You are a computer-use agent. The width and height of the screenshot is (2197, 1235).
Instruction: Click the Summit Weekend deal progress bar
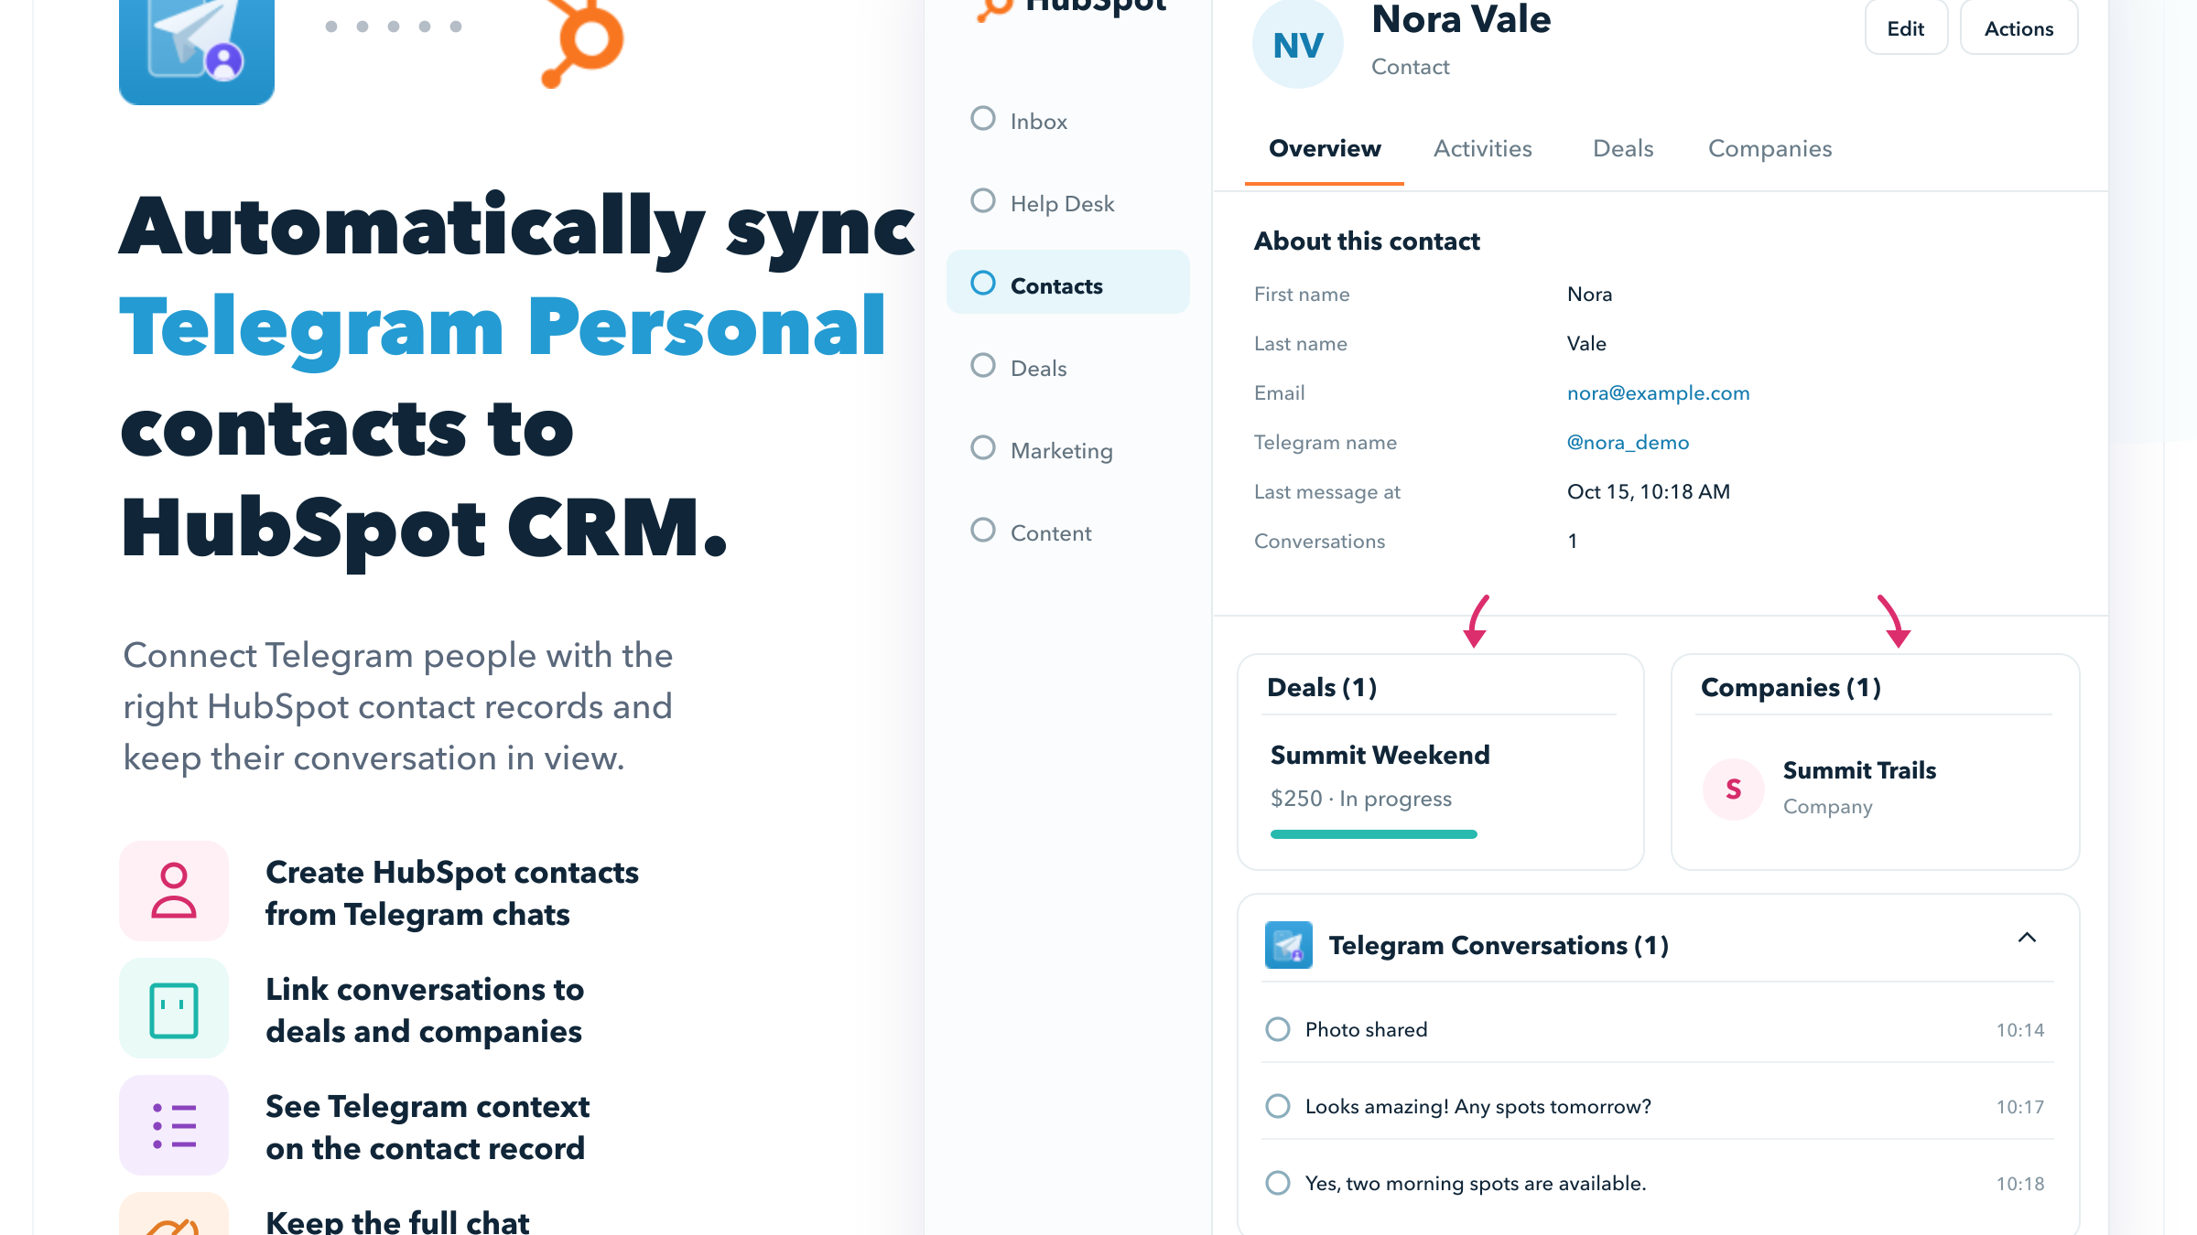point(1373,834)
